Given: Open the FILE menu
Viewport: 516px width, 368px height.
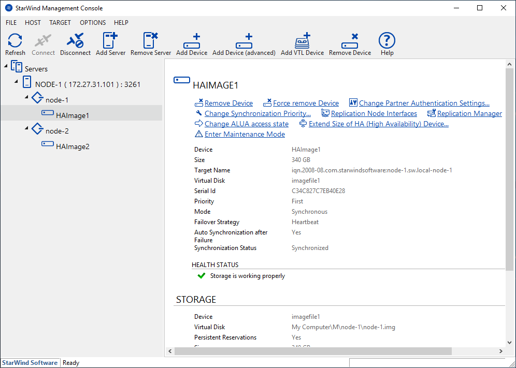Looking at the screenshot, I should (11, 23).
